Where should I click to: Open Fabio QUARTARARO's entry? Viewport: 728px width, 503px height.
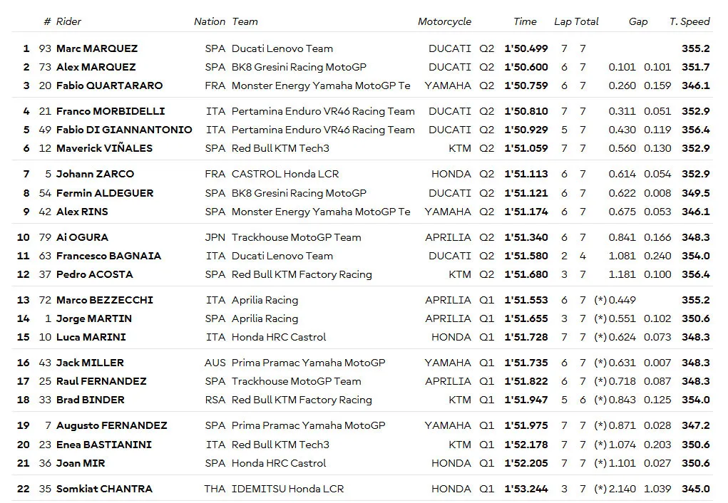point(110,85)
